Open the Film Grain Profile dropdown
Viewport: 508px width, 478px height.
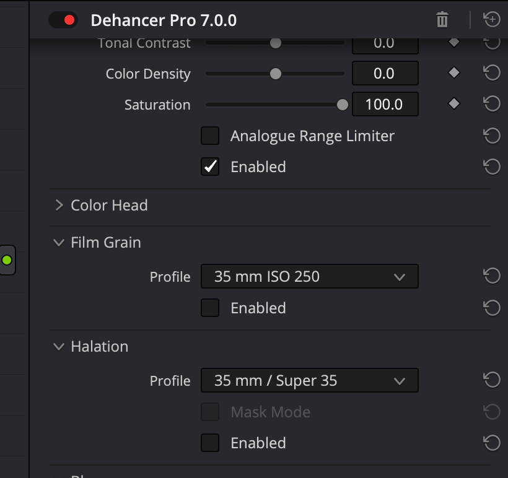coord(309,276)
